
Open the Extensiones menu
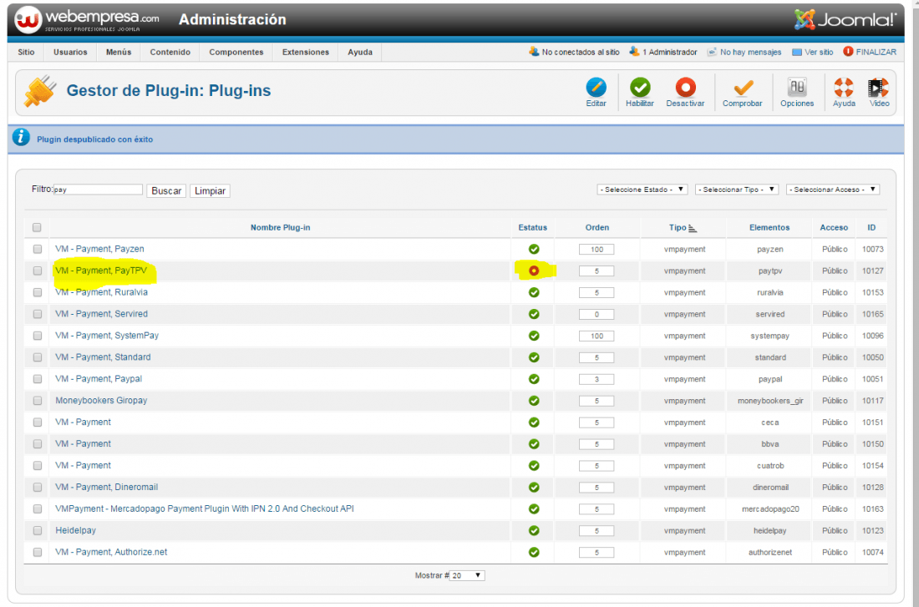pyautogui.click(x=305, y=52)
